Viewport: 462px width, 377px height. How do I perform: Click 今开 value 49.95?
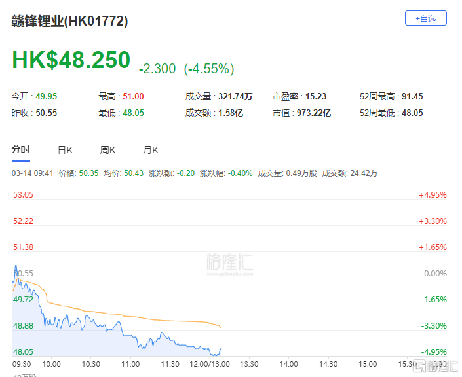click(47, 96)
